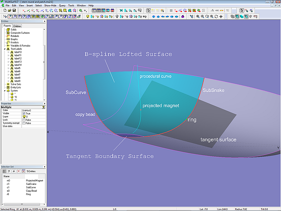281x211 pixels.
Task: Collapse the Text Labels tree node
Action: [x=4, y=49]
